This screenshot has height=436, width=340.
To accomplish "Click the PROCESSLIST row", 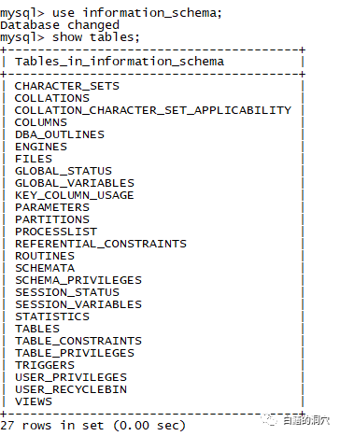I will pos(56,232).
